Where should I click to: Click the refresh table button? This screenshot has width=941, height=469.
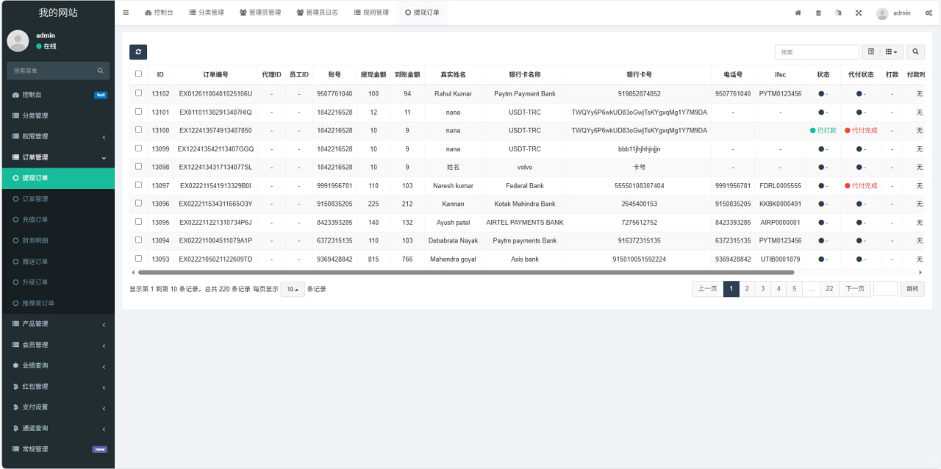[138, 52]
